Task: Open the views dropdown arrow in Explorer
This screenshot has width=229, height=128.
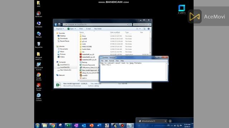Action: coord(140,29)
